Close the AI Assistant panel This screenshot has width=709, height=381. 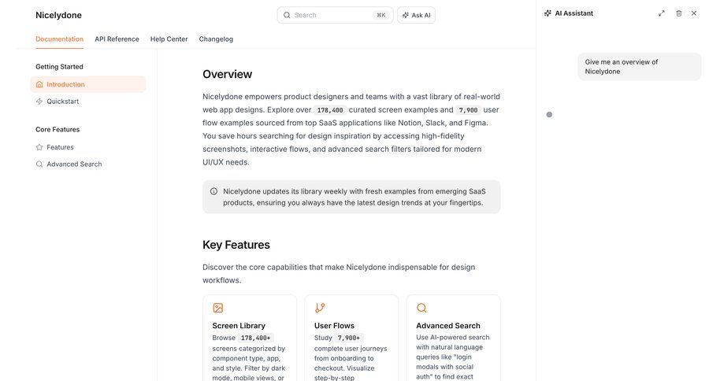pyautogui.click(x=694, y=13)
